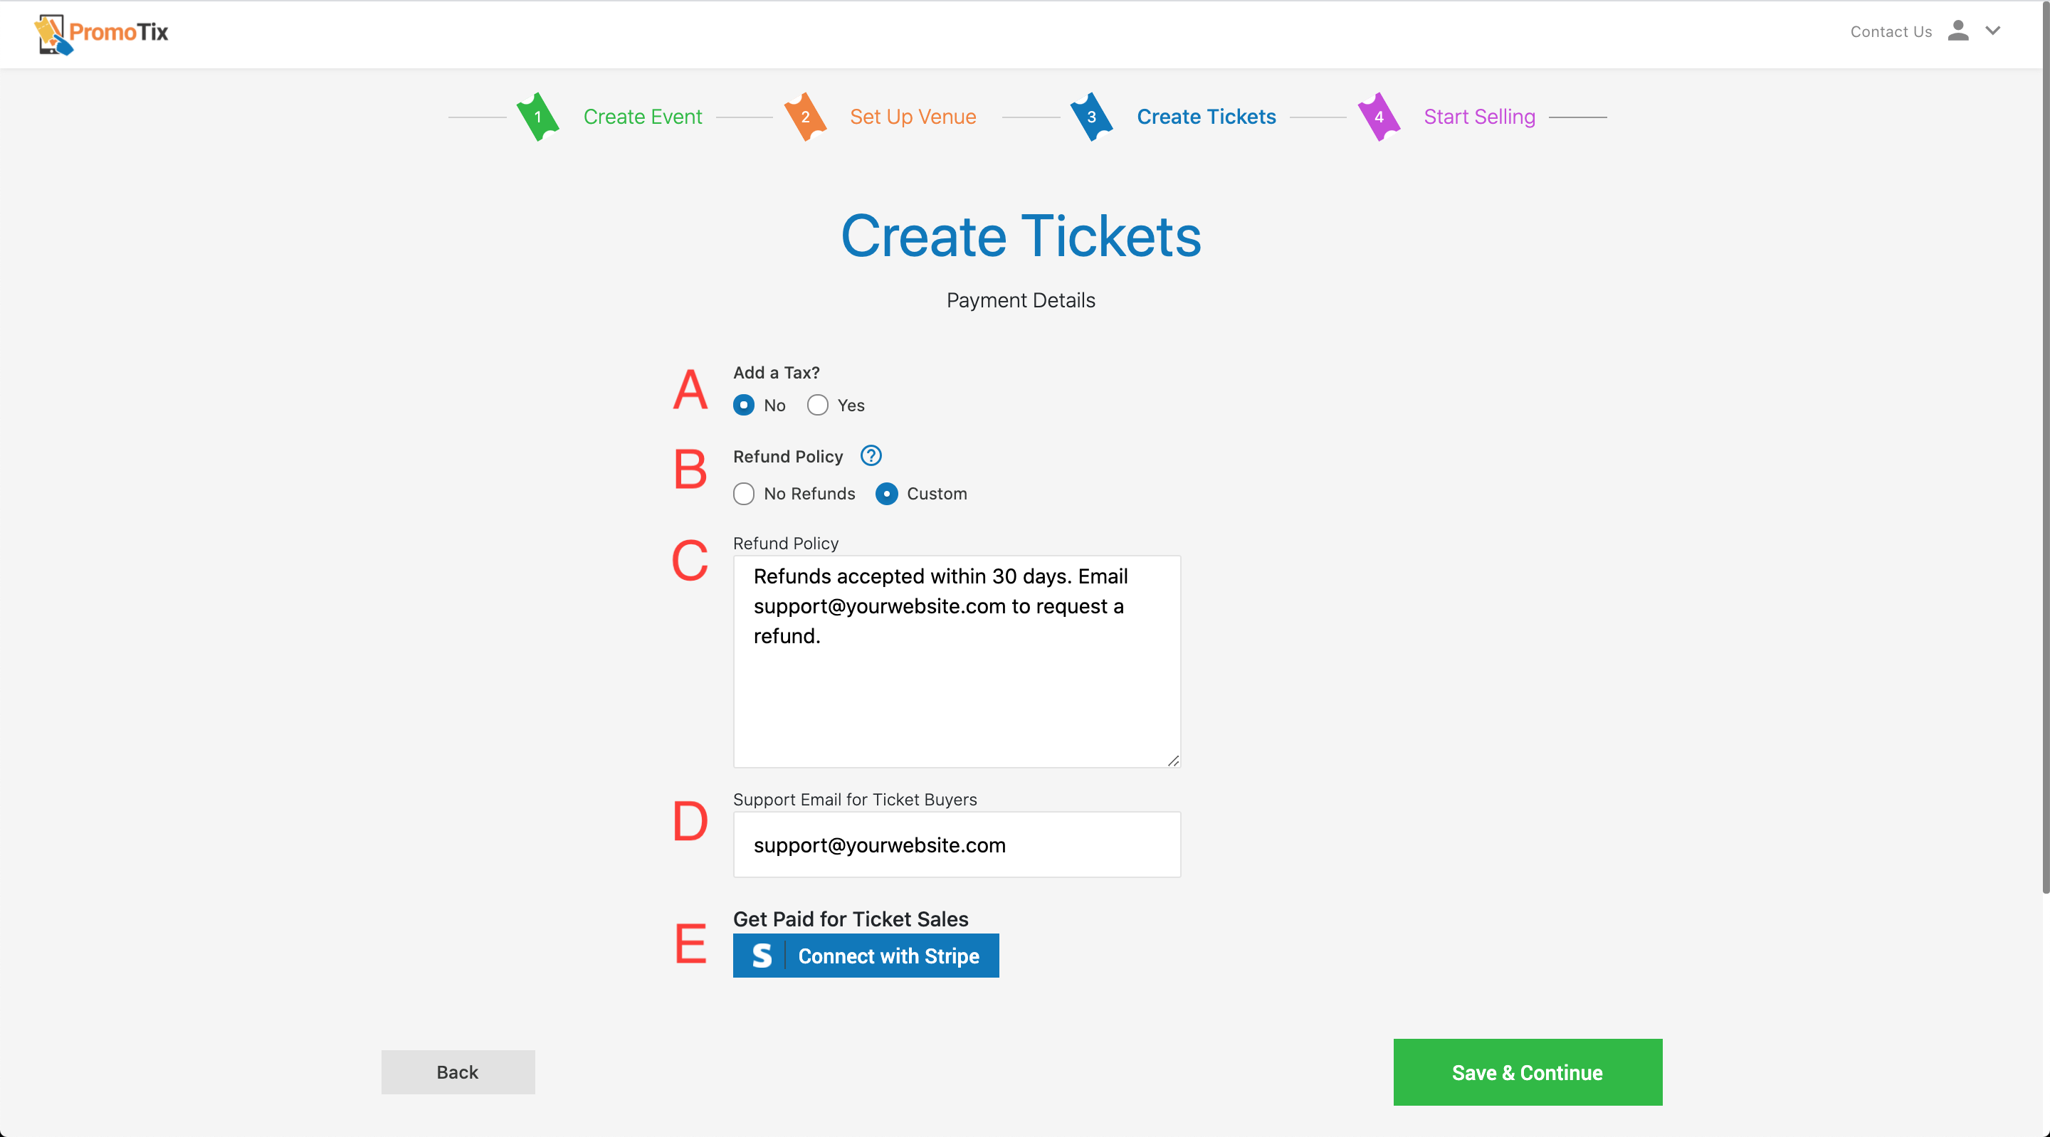Click the user profile icon
The width and height of the screenshot is (2050, 1137).
1958,32
